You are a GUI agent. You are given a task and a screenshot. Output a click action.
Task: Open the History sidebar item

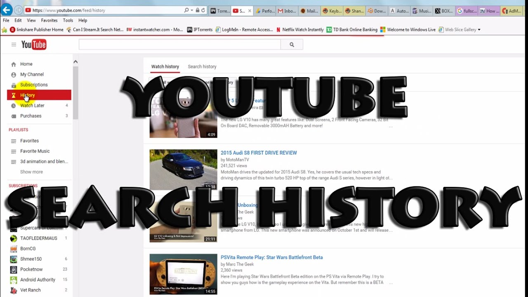[39, 95]
